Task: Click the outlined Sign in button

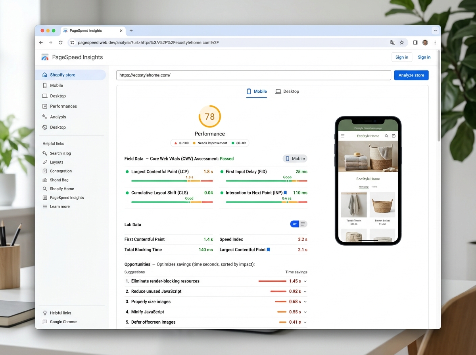Action: point(402,57)
